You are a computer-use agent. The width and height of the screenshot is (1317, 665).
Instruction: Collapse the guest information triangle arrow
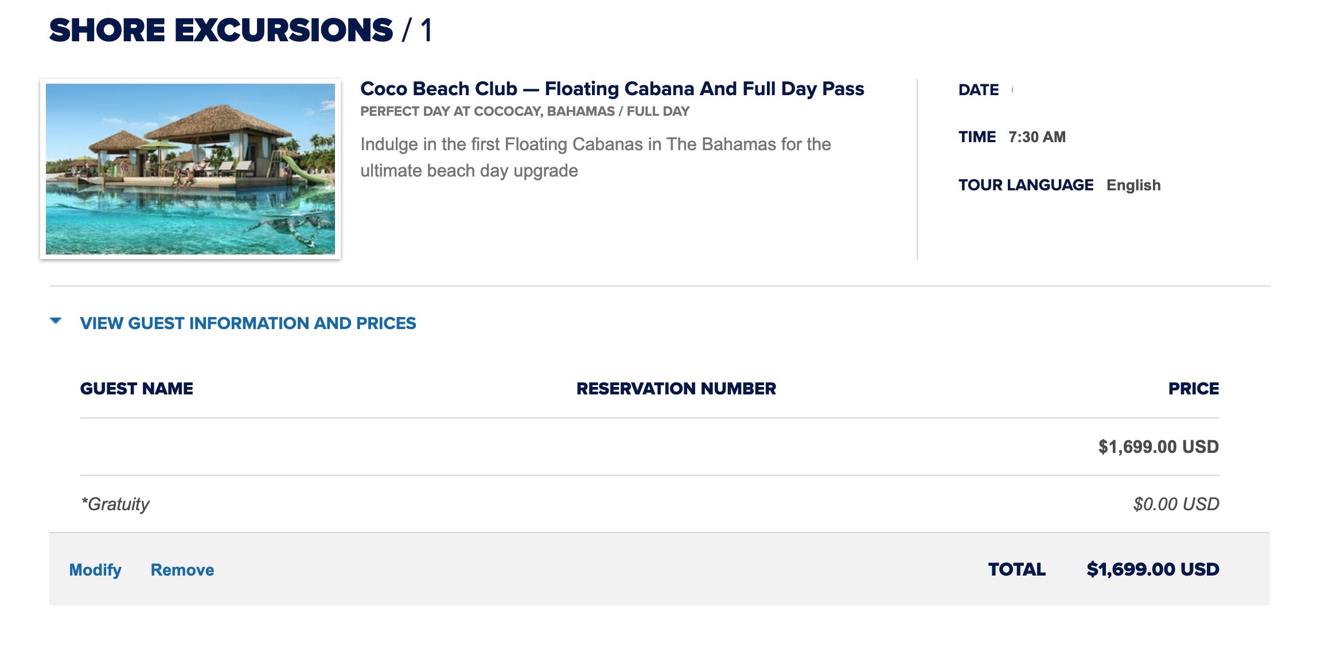[56, 322]
